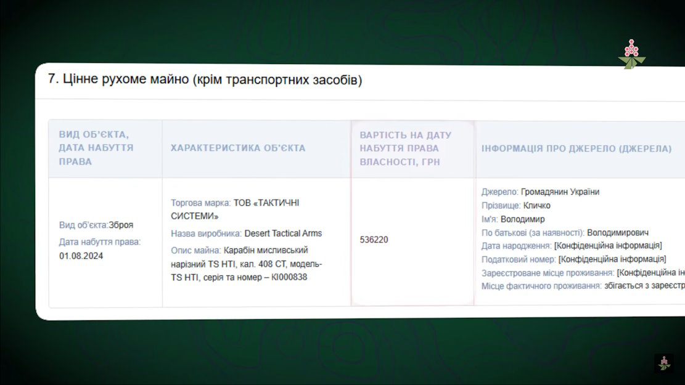This screenshot has height=385, width=685.
Task: Select the value 536220 in the cost column
Action: pos(374,240)
